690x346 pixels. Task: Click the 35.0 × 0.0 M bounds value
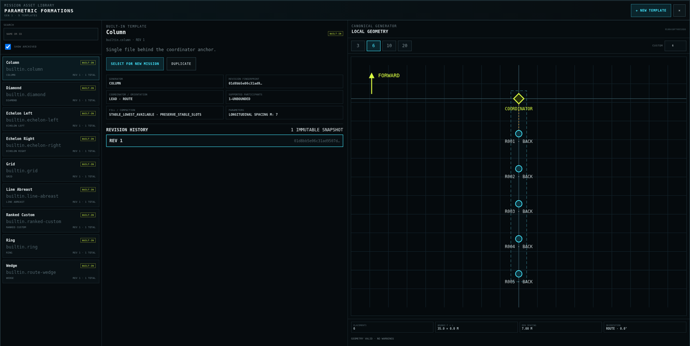click(x=448, y=329)
